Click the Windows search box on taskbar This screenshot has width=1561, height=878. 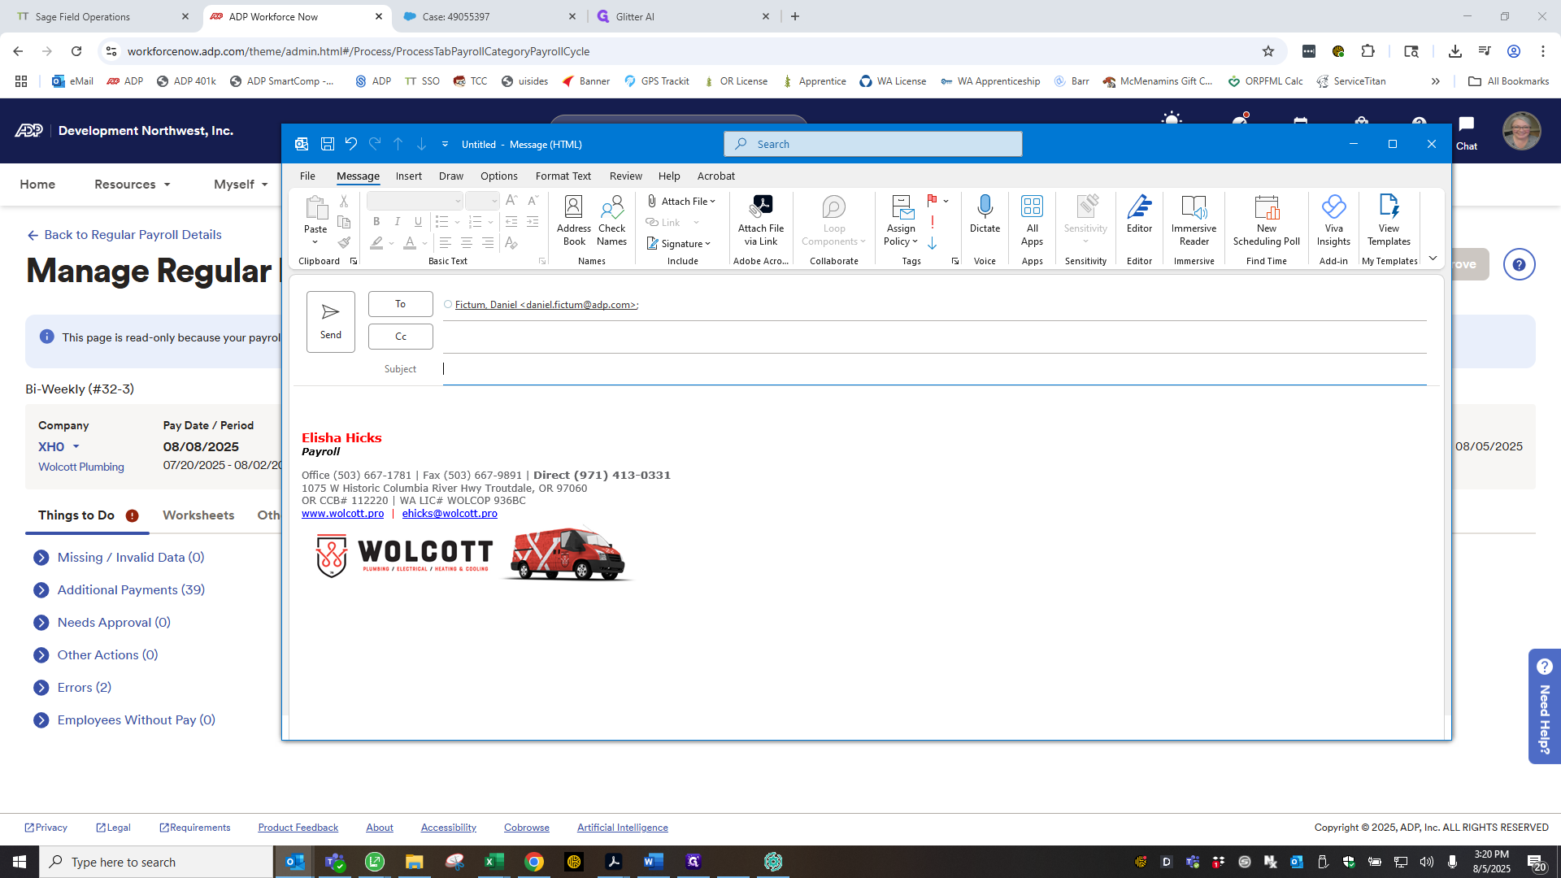(156, 862)
